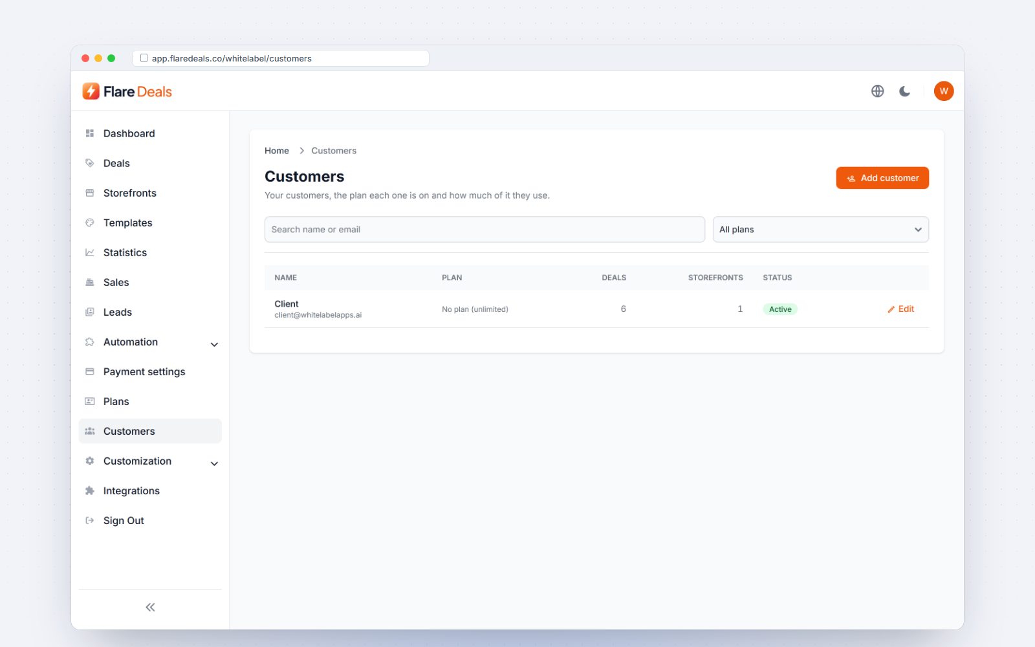
Task: Collapse the sidebar with double-chevron icon
Action: coord(150,607)
